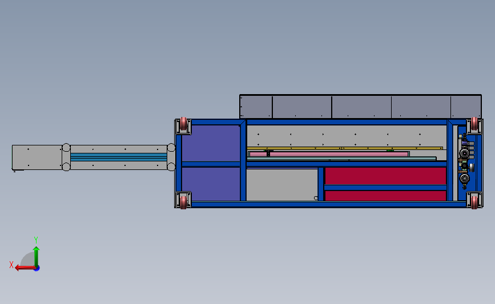Select the yellow rail above the pink bar
Screen dimensions: 495x304
click(x=345, y=148)
